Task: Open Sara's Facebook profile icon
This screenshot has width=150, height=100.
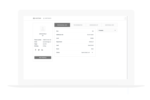Action: tap(35, 50)
